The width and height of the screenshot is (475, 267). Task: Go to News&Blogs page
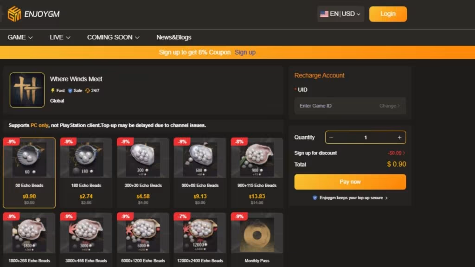click(173, 37)
